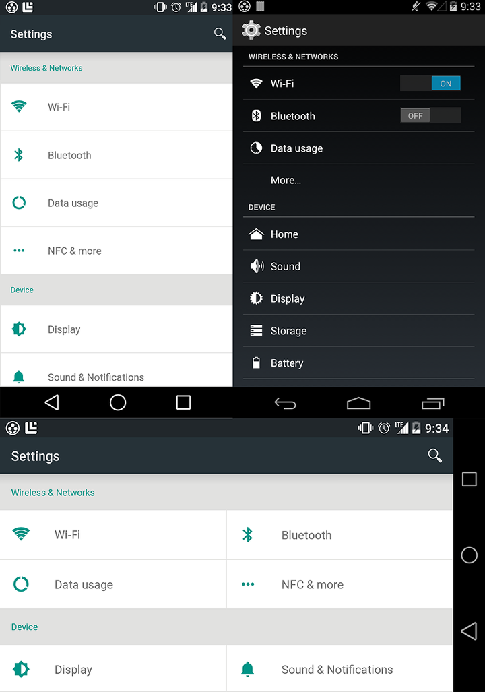Open Wi-Fi in top-left light Settings
This screenshot has height=692, width=485.
[117, 107]
